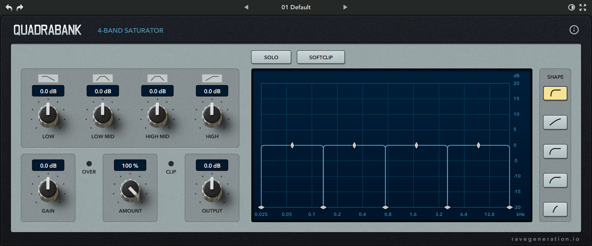The height and width of the screenshot is (246, 592).
Task: Open the 01 Default preset menu
Action: (296, 7)
